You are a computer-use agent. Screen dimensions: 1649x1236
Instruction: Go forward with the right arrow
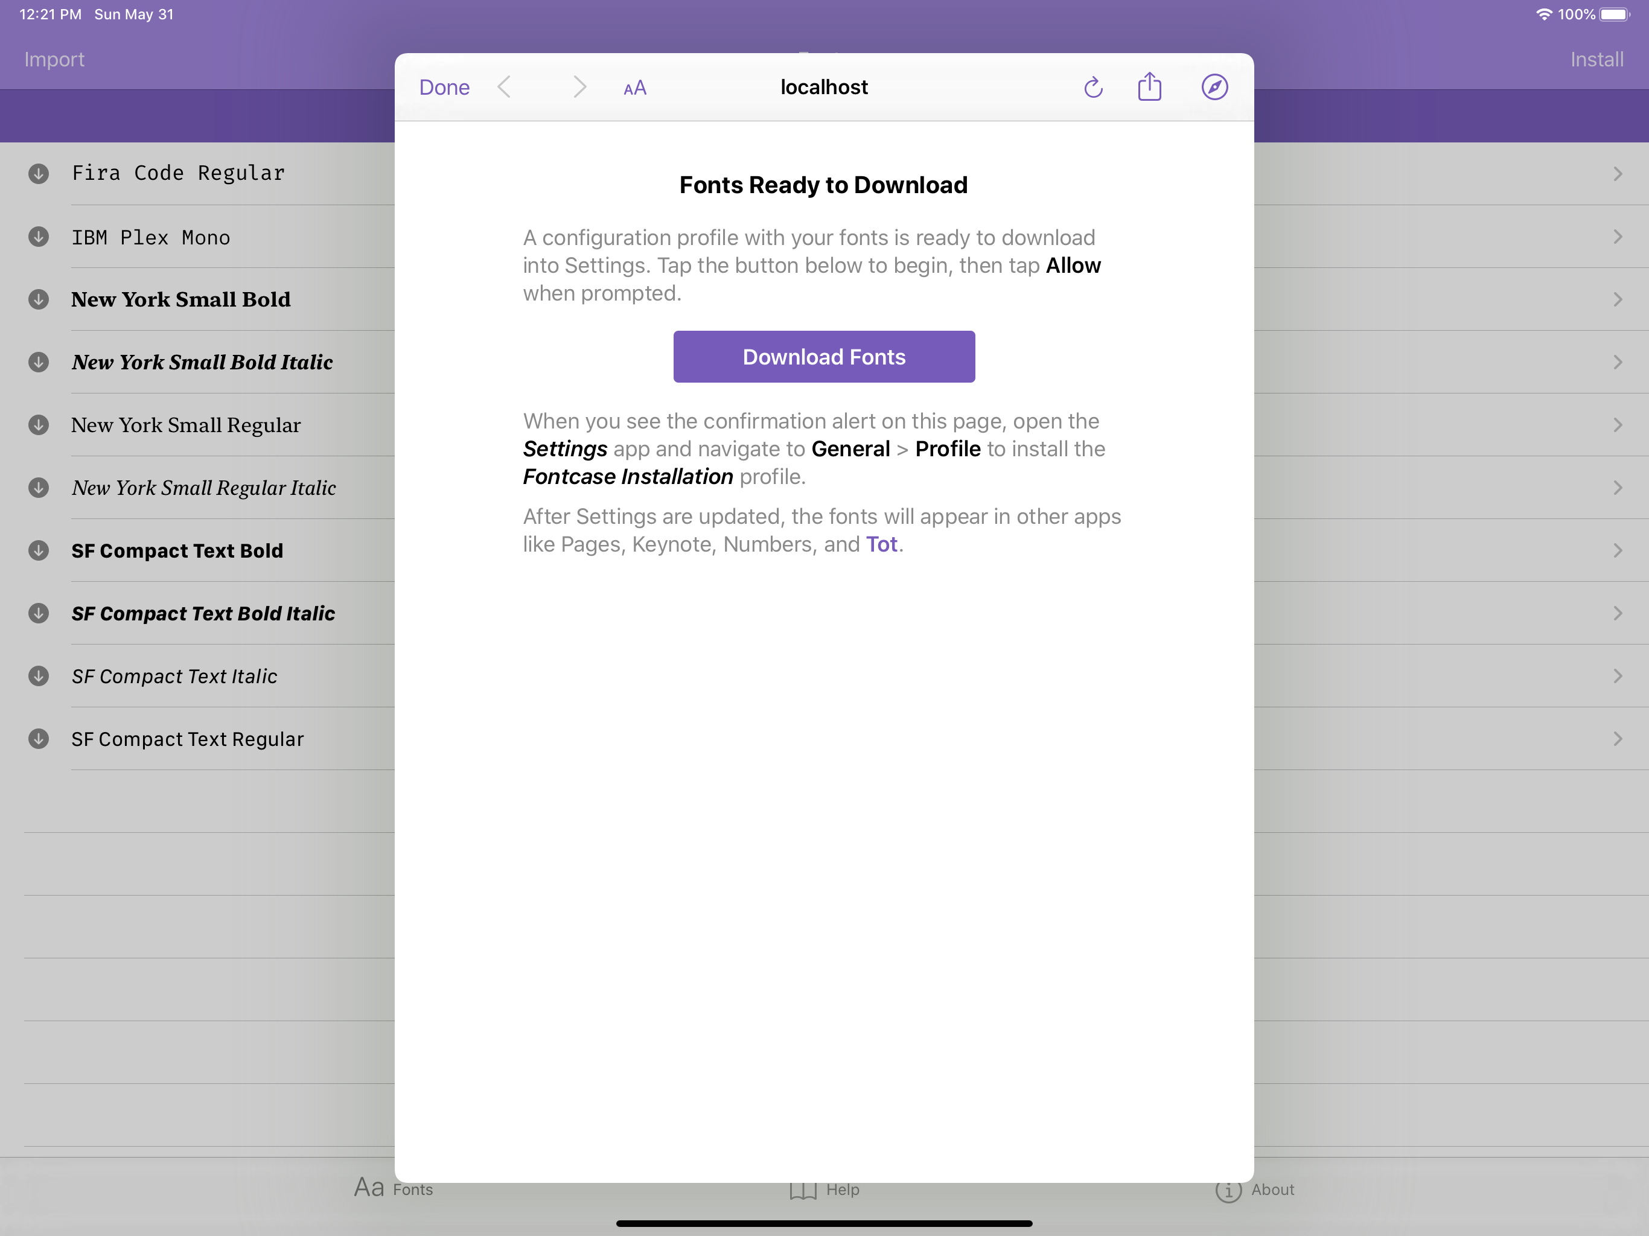pos(579,88)
